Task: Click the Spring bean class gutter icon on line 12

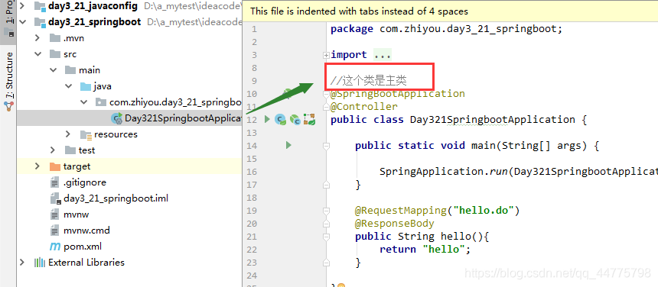Action: pyautogui.click(x=280, y=120)
